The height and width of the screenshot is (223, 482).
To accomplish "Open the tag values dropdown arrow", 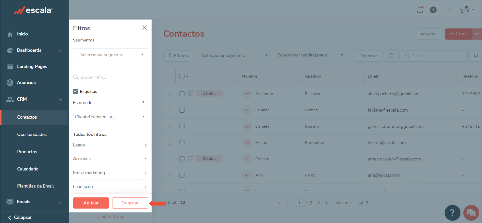I will click(143, 117).
